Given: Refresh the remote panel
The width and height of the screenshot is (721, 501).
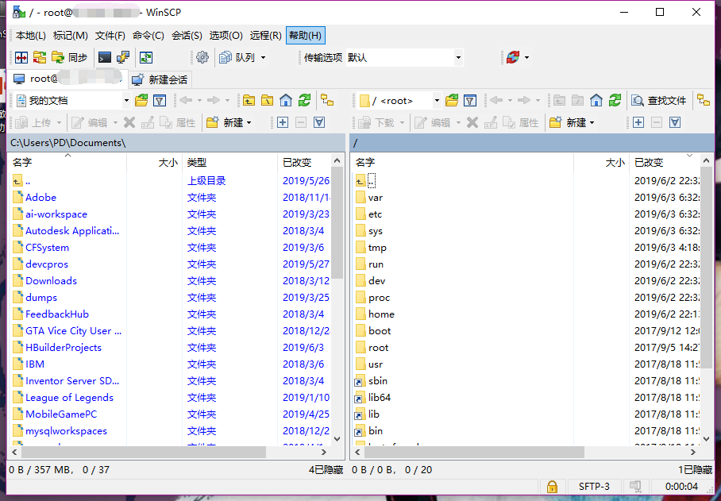Looking at the screenshot, I should pyautogui.click(x=615, y=100).
